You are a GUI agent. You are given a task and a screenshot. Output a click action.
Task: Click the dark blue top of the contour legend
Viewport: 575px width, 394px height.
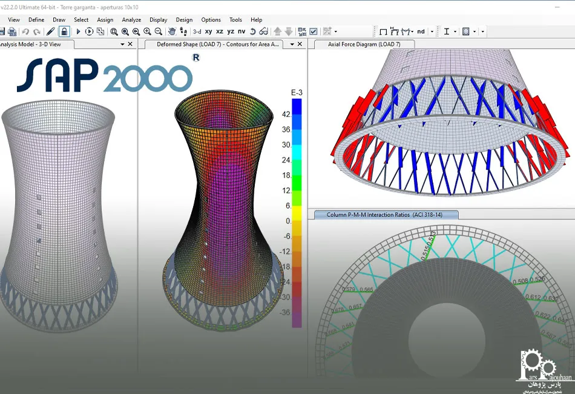tap(297, 106)
